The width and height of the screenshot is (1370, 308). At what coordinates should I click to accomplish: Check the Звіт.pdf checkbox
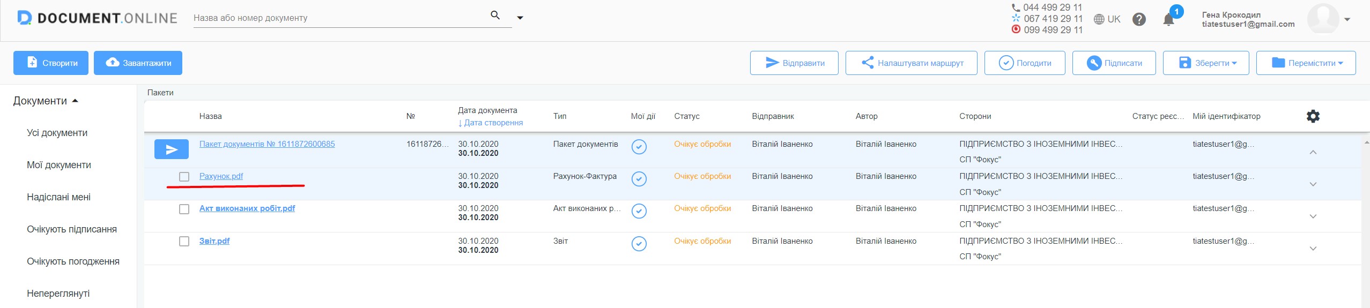[x=184, y=241]
